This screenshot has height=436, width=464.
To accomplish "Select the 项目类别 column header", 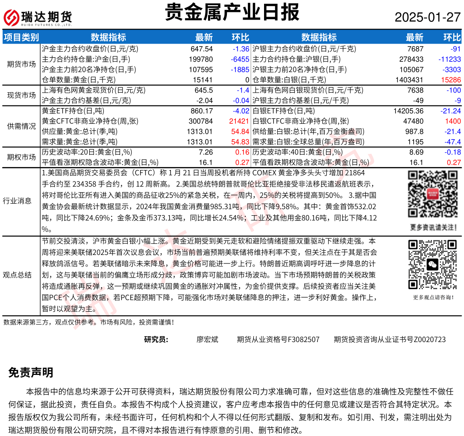I will tap(21, 37).
